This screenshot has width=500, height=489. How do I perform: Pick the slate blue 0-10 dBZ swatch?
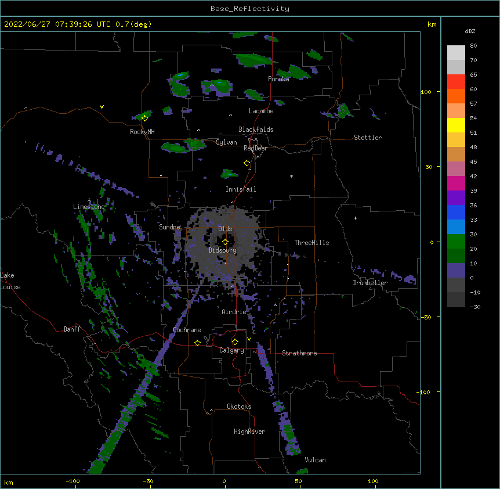[456, 271]
